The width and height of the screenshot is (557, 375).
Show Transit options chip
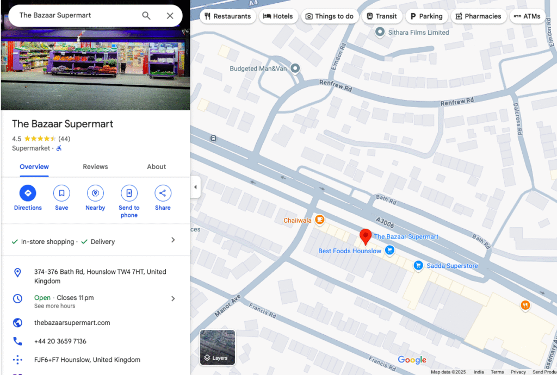pyautogui.click(x=382, y=16)
